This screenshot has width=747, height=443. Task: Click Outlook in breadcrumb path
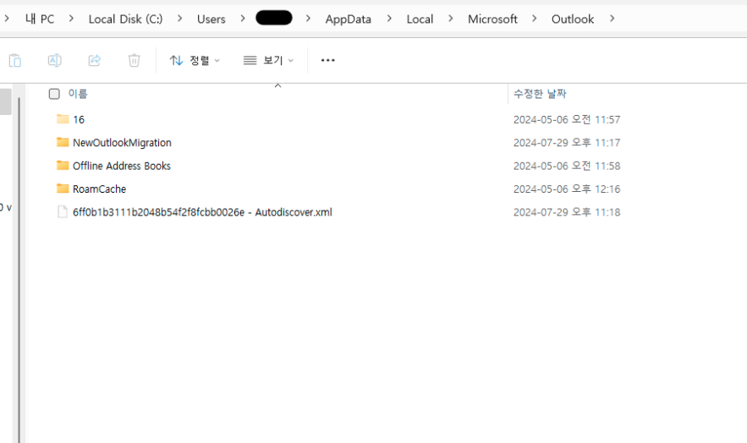click(x=573, y=19)
